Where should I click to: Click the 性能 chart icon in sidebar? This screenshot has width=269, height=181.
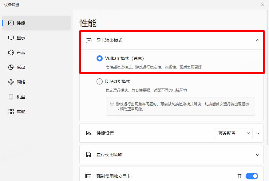click(11, 23)
